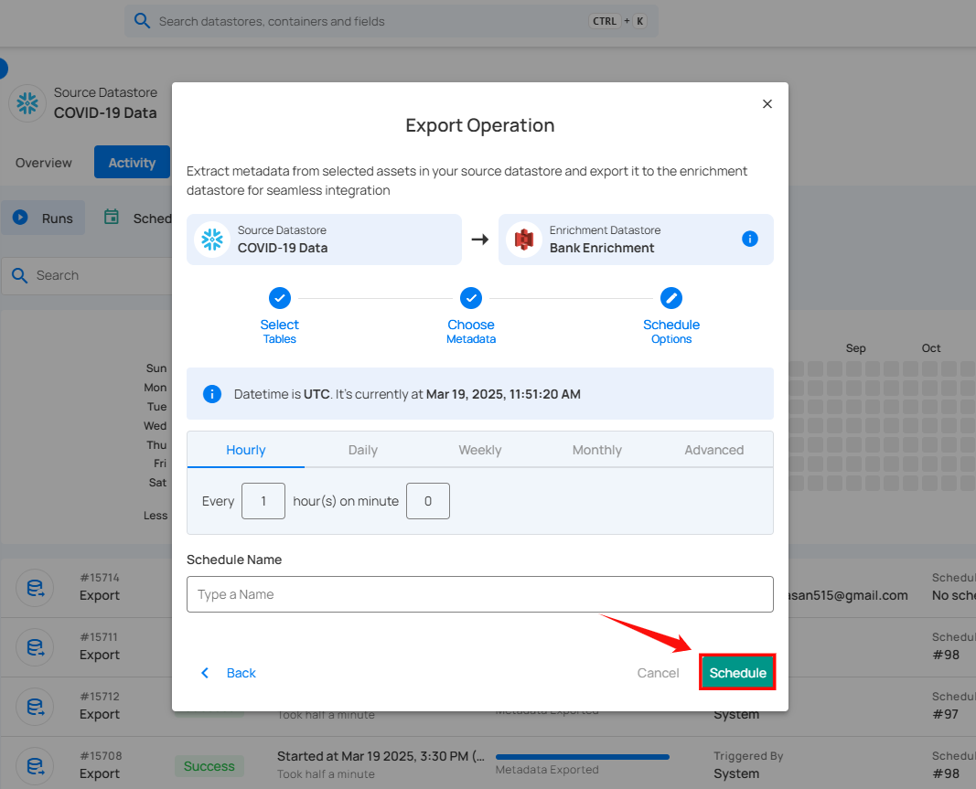The height and width of the screenshot is (789, 976).
Task: Click the Schedule Options pencil step icon
Action: (x=671, y=298)
